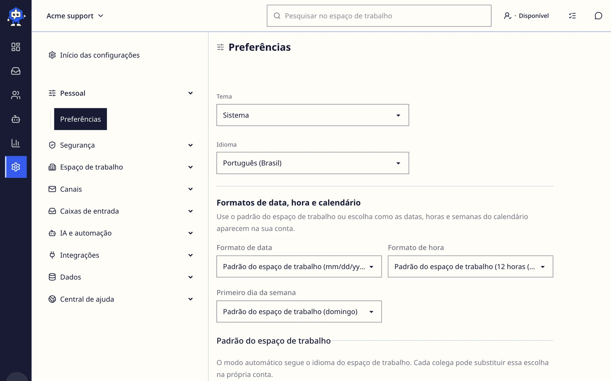This screenshot has height=381, width=611.
Task: Click the shield icon next to Segurança
Action: coord(52,145)
